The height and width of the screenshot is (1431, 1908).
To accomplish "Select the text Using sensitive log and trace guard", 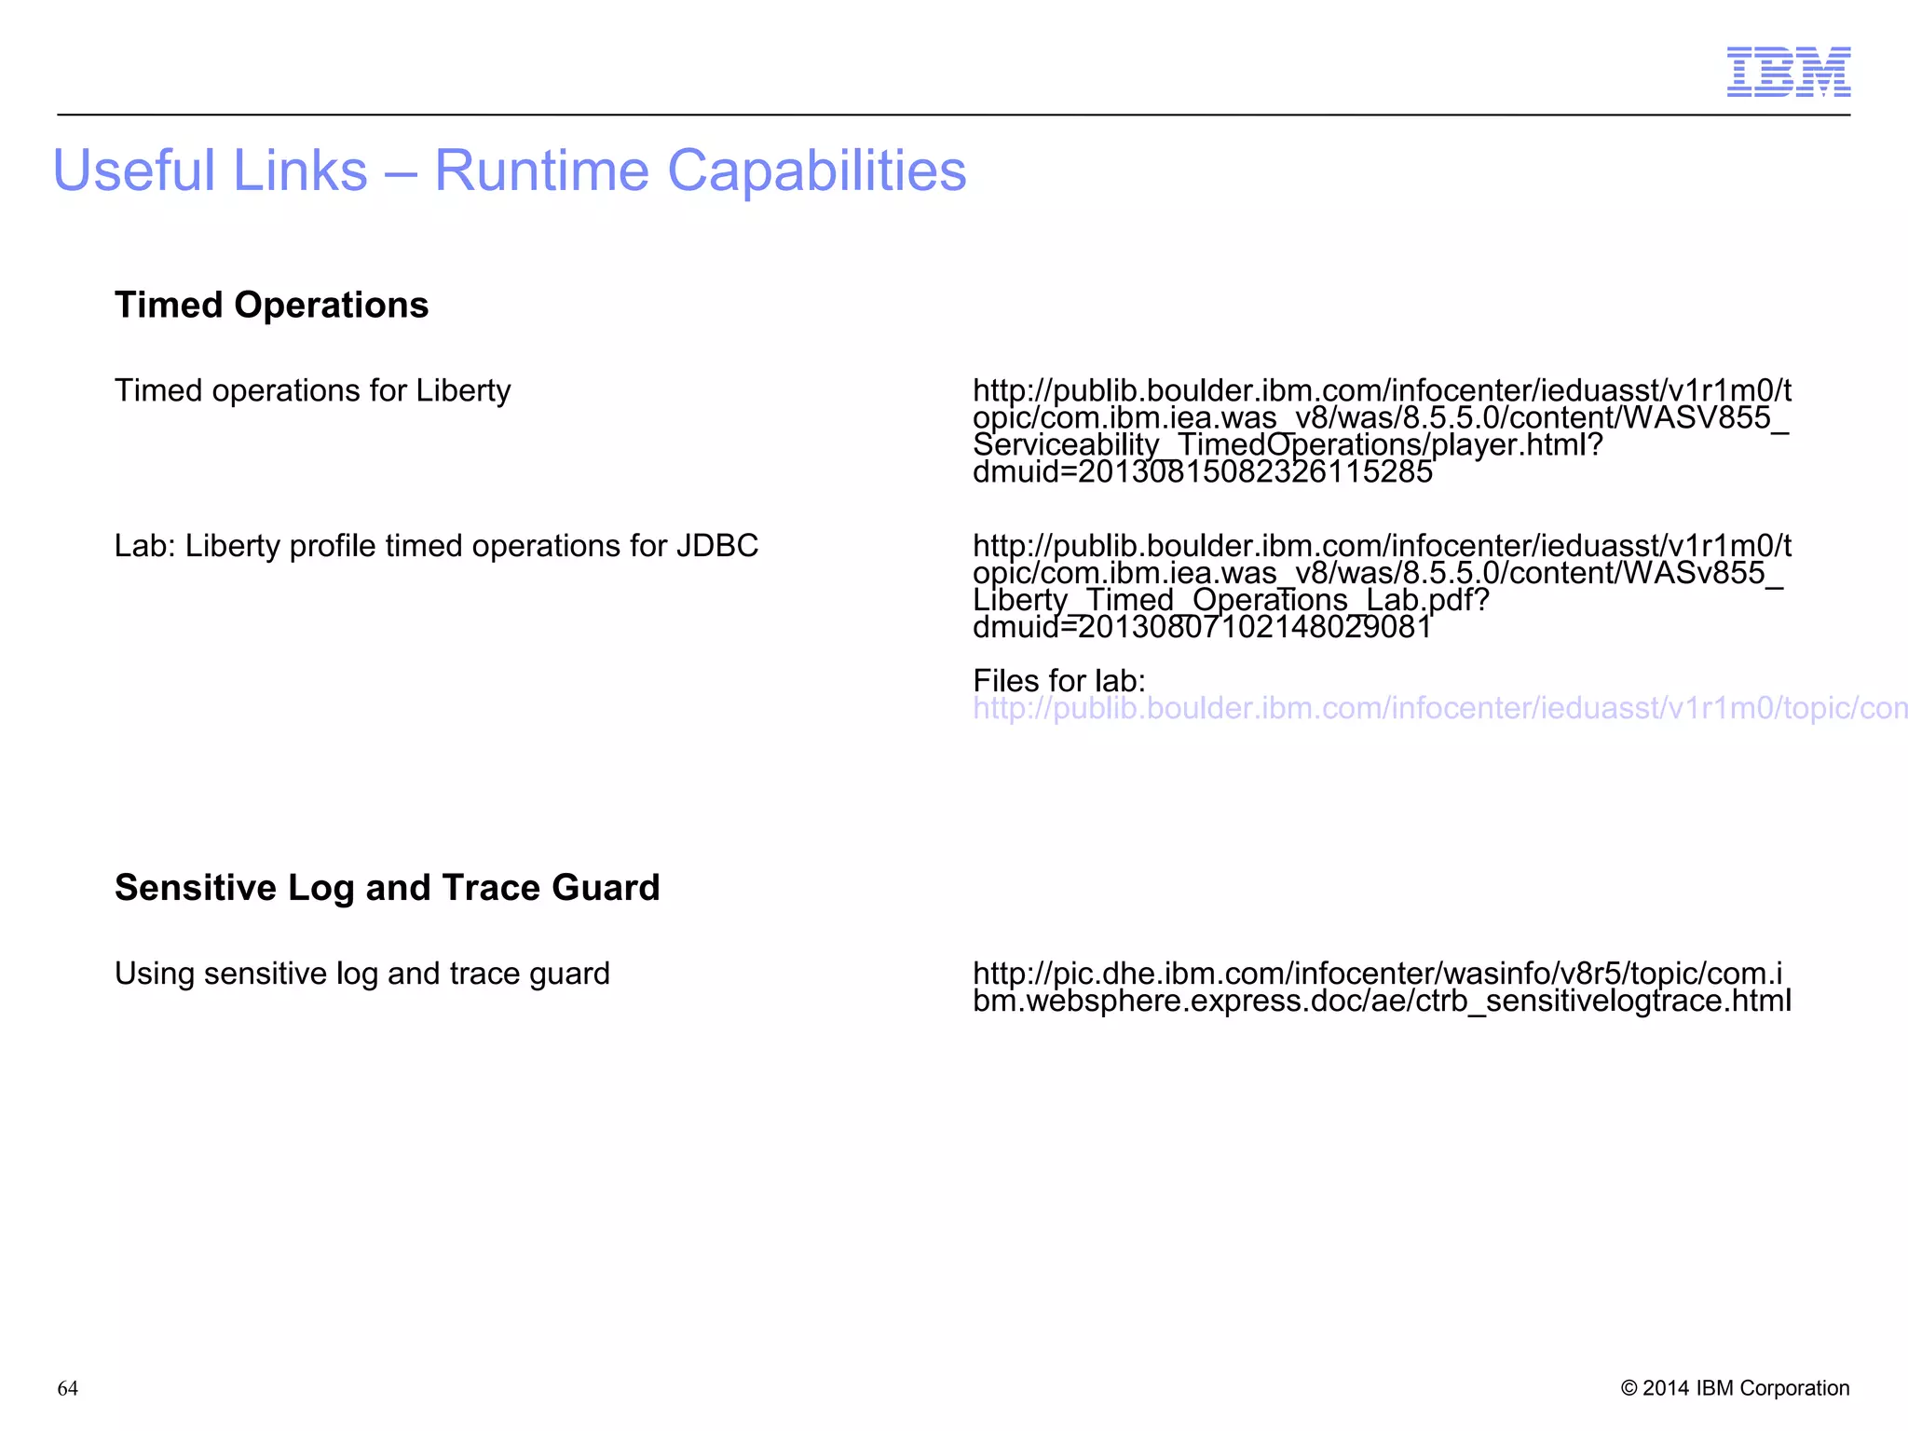I will [361, 974].
